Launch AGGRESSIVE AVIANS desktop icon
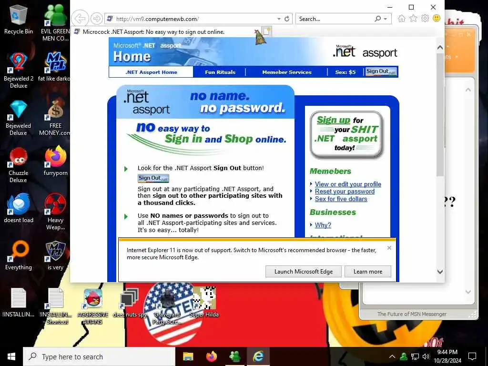The image size is (488, 366). [93, 306]
